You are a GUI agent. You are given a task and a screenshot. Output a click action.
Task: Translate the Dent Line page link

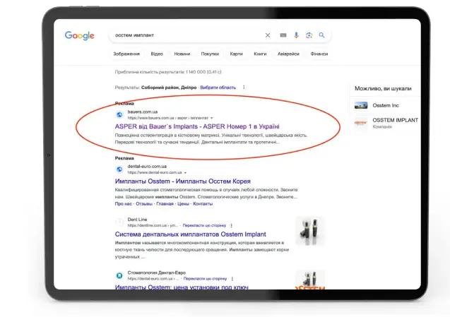(x=204, y=225)
